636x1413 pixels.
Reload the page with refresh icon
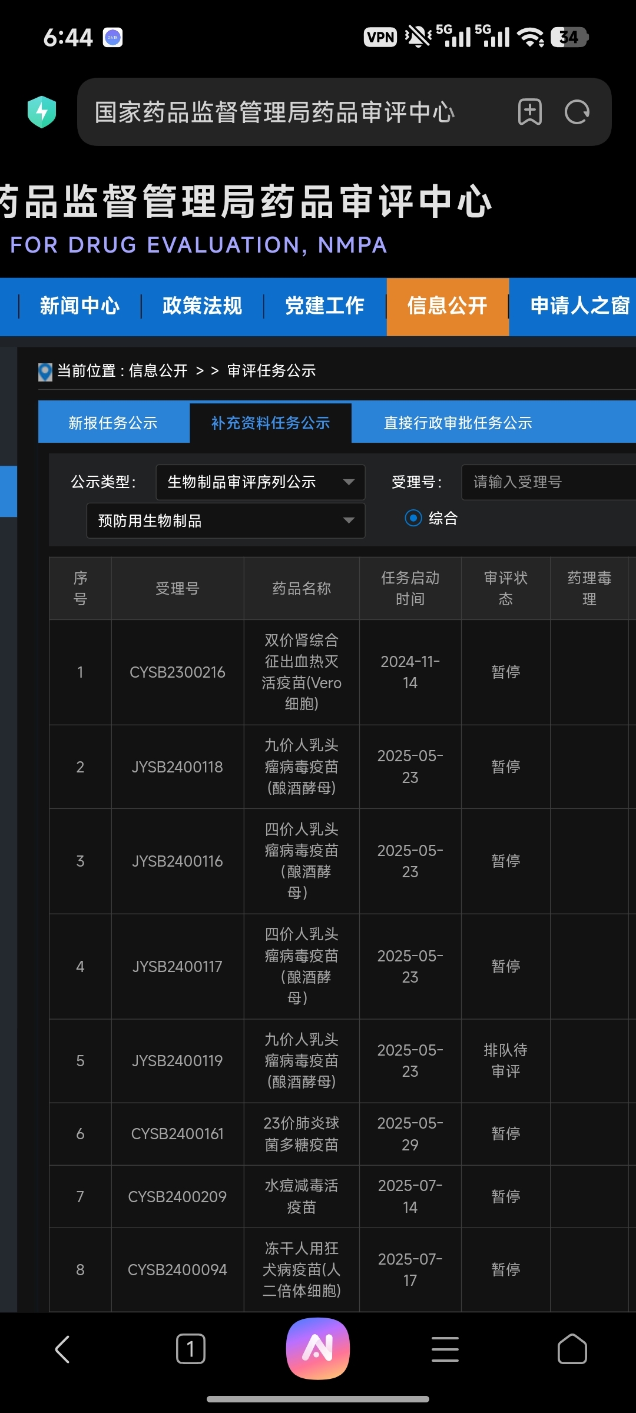tap(577, 112)
